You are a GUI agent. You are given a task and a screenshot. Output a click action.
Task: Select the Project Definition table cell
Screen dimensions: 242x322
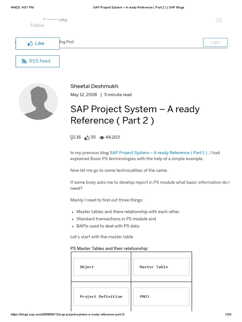pyautogui.click(x=101, y=297)
